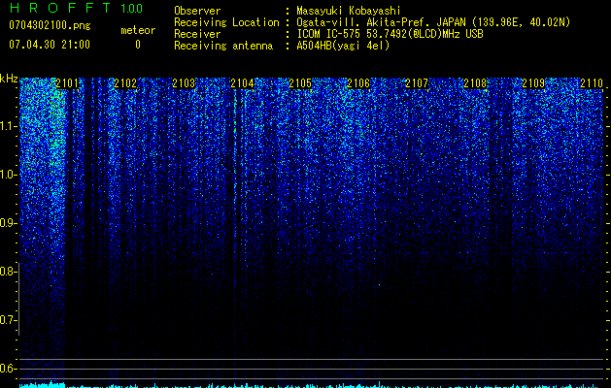The width and height of the screenshot is (611, 388).
Task: Click the 0.6 kHz axis tick label
Action: click(7, 369)
